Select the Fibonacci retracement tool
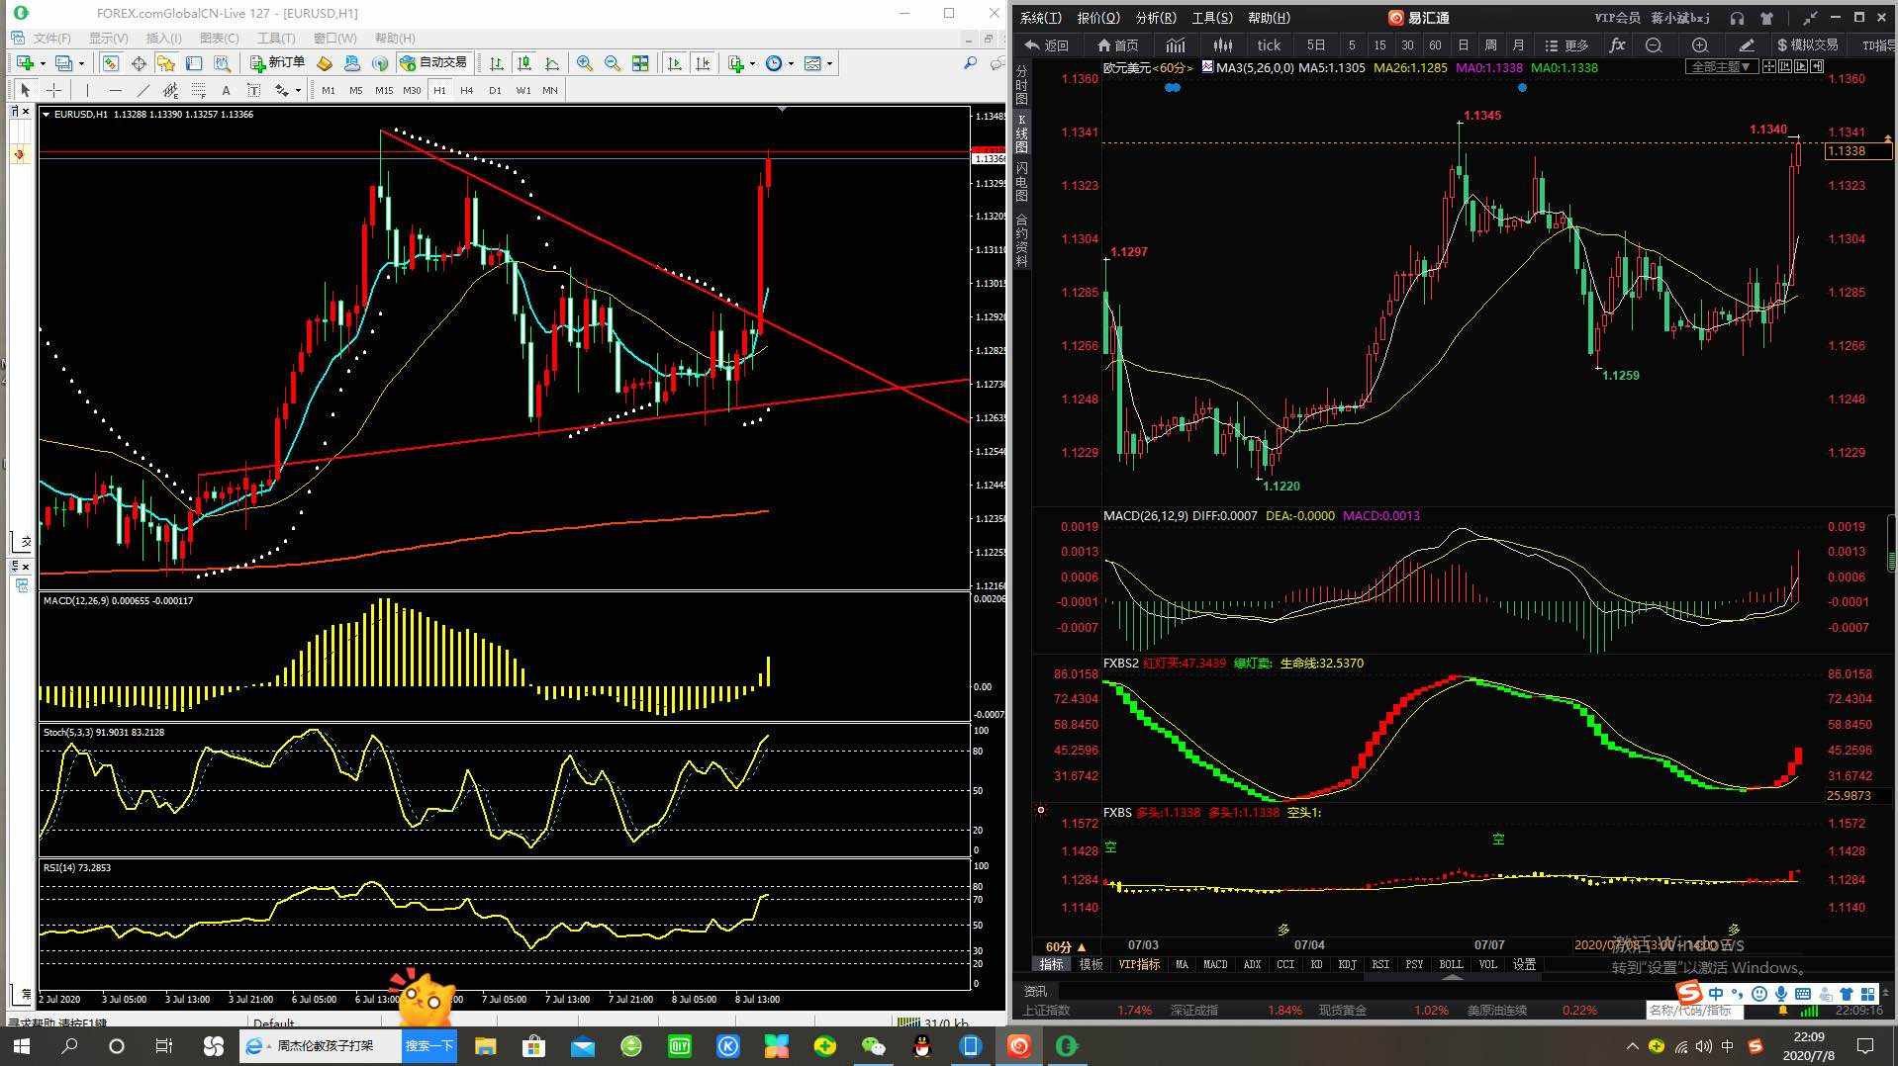The width and height of the screenshot is (1898, 1066). pyautogui.click(x=198, y=90)
